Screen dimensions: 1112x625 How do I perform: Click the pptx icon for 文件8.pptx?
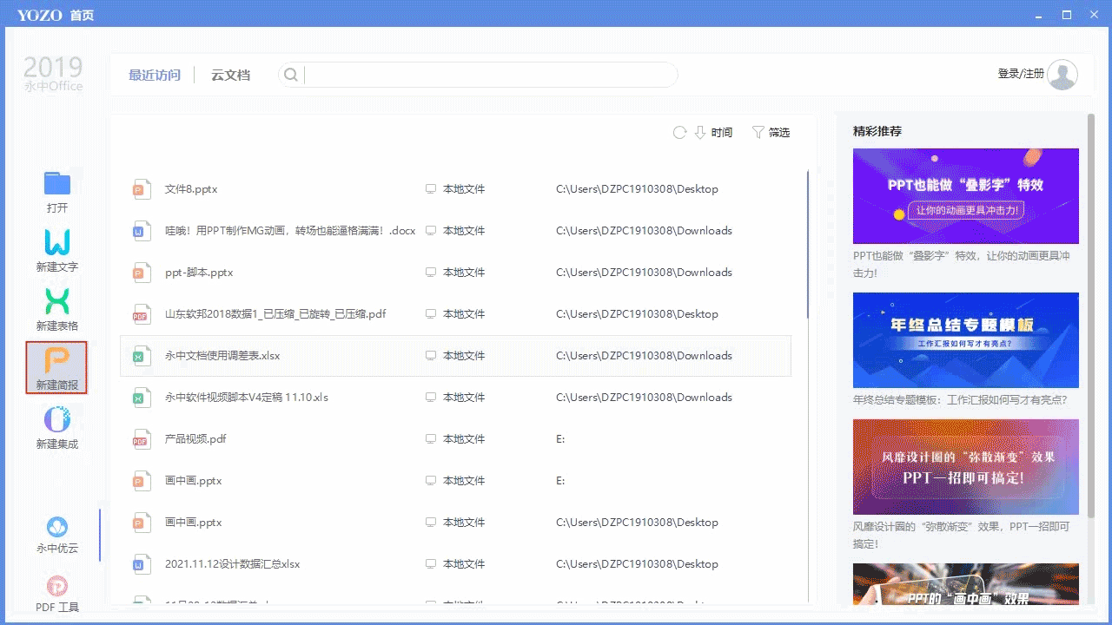pyautogui.click(x=141, y=189)
